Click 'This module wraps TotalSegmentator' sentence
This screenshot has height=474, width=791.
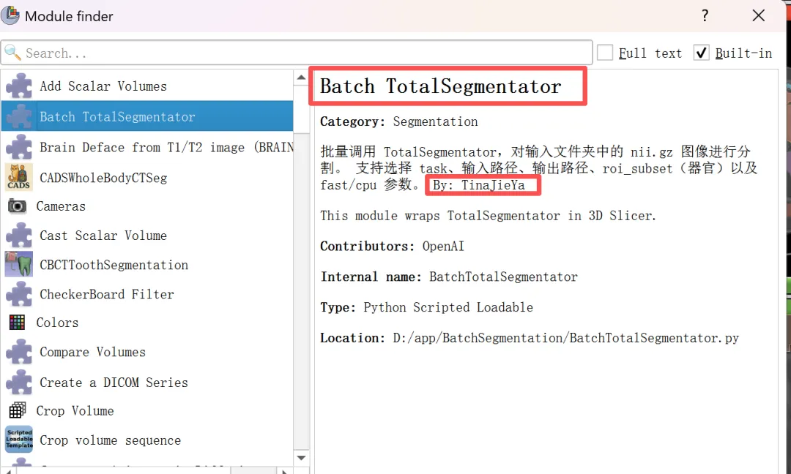tap(488, 216)
